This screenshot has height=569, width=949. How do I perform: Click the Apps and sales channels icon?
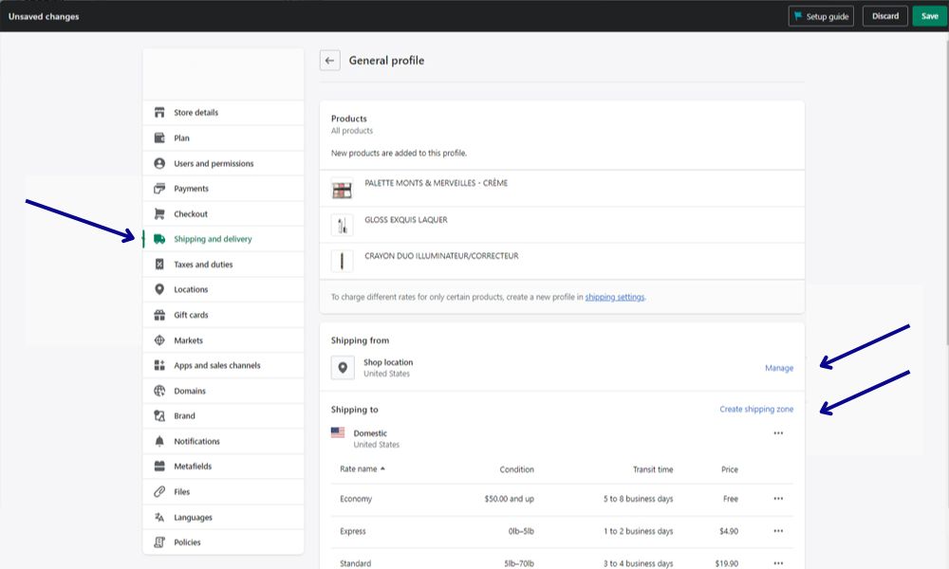click(159, 365)
